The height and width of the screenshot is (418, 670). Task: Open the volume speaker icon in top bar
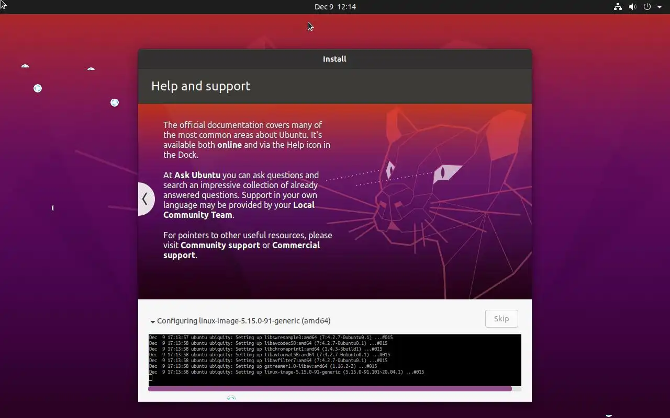coord(632,7)
